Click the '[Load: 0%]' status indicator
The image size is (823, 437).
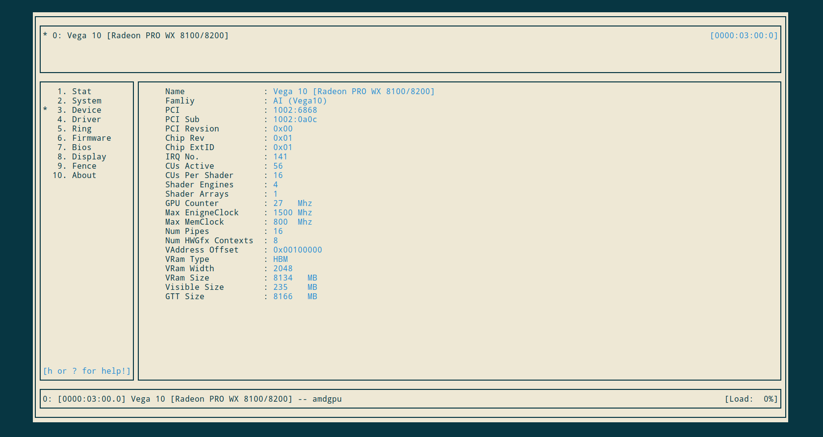pos(751,399)
